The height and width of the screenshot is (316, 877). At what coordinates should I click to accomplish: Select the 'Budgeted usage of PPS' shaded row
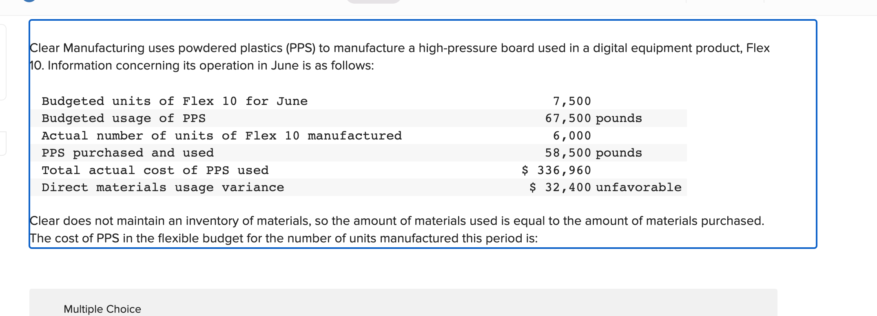point(124,118)
